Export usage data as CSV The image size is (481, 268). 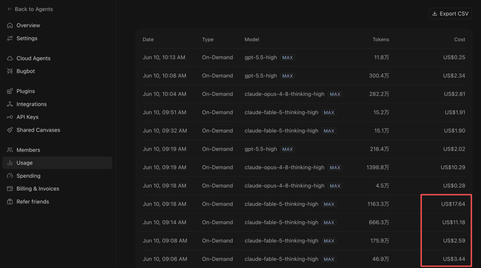tap(450, 13)
